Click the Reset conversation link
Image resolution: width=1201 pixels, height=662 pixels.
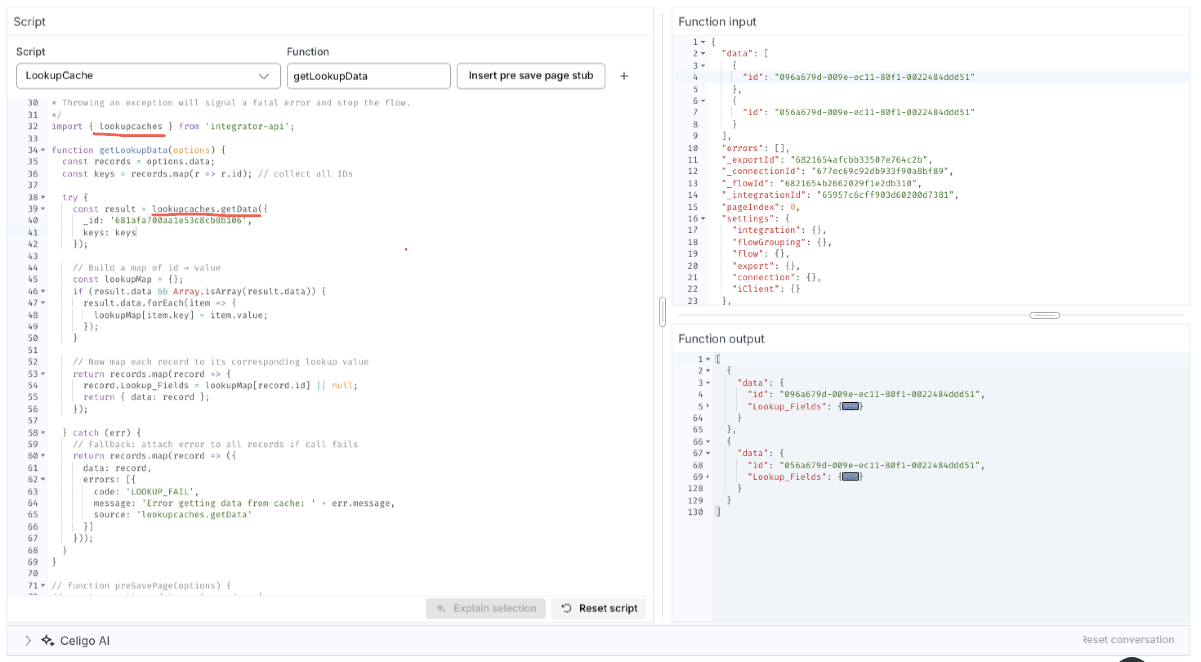click(x=1128, y=640)
